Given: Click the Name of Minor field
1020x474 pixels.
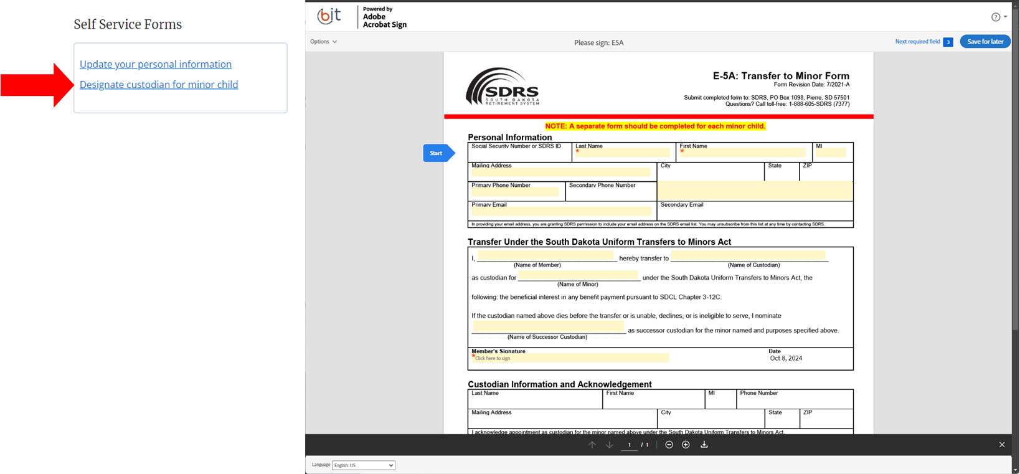Looking at the screenshot, I should (578, 276).
